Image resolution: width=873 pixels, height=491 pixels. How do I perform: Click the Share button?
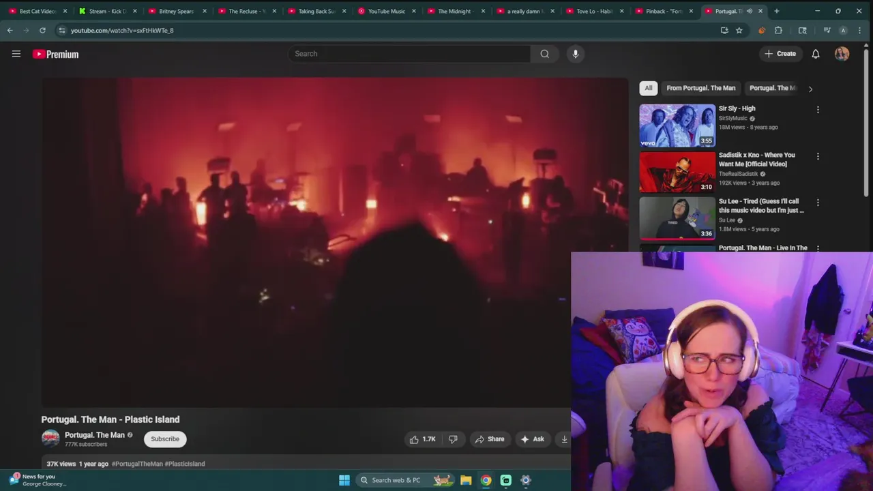[x=490, y=439]
